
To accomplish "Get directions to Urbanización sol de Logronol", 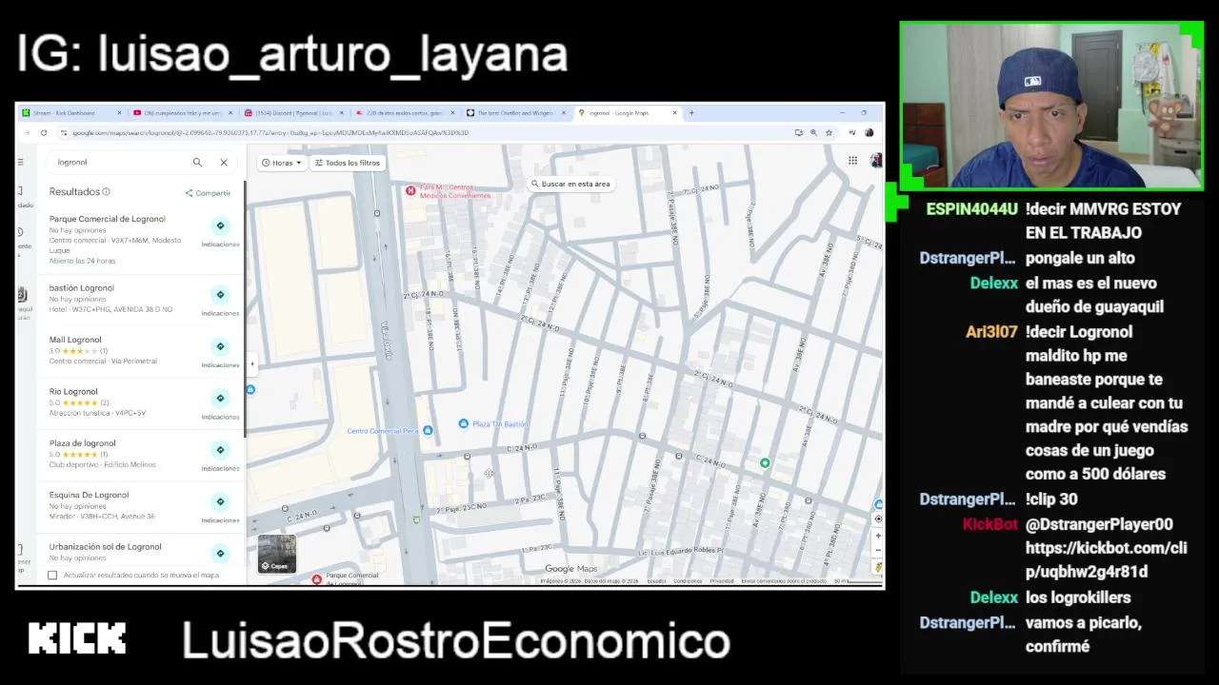I will [x=220, y=554].
